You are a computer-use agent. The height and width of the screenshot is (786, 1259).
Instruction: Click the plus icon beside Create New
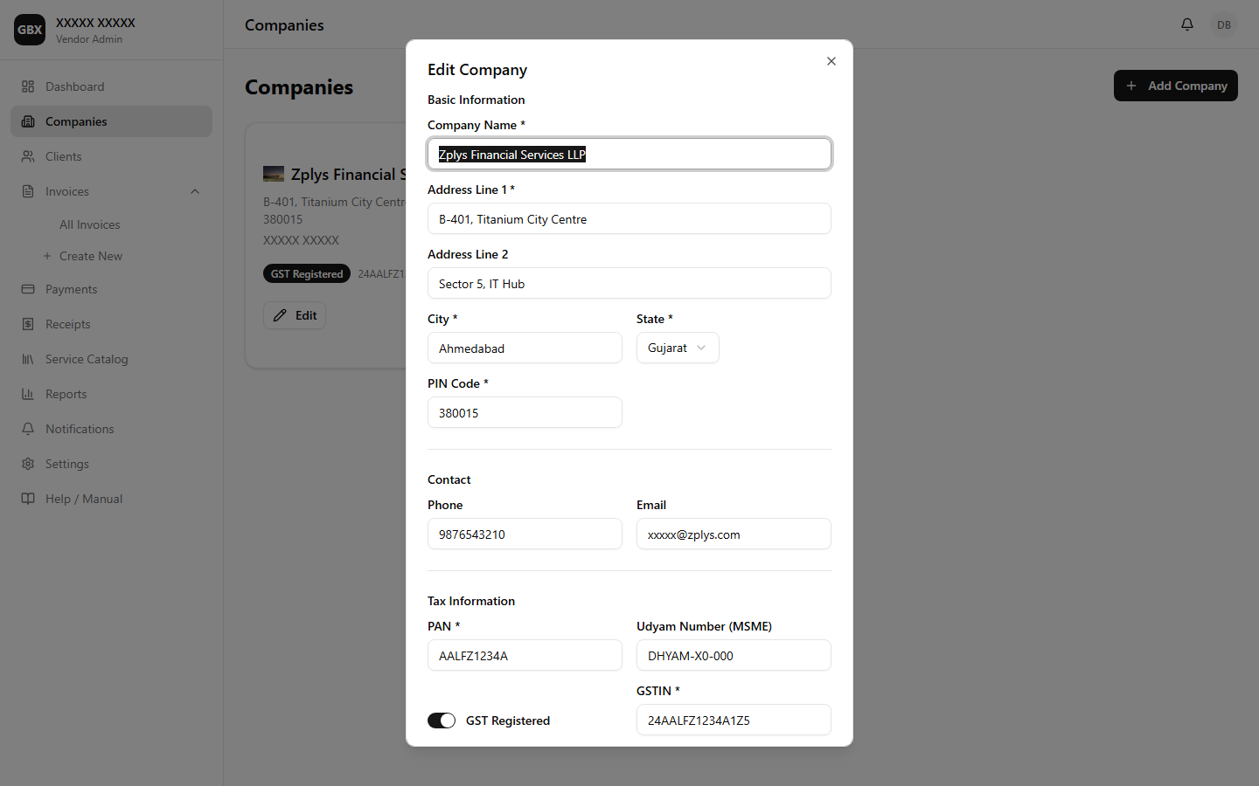pos(47,256)
